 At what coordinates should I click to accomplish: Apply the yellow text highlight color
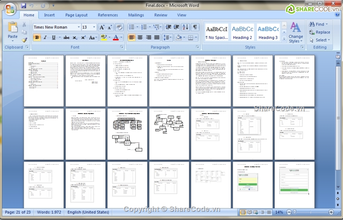pyautogui.click(x=104, y=38)
